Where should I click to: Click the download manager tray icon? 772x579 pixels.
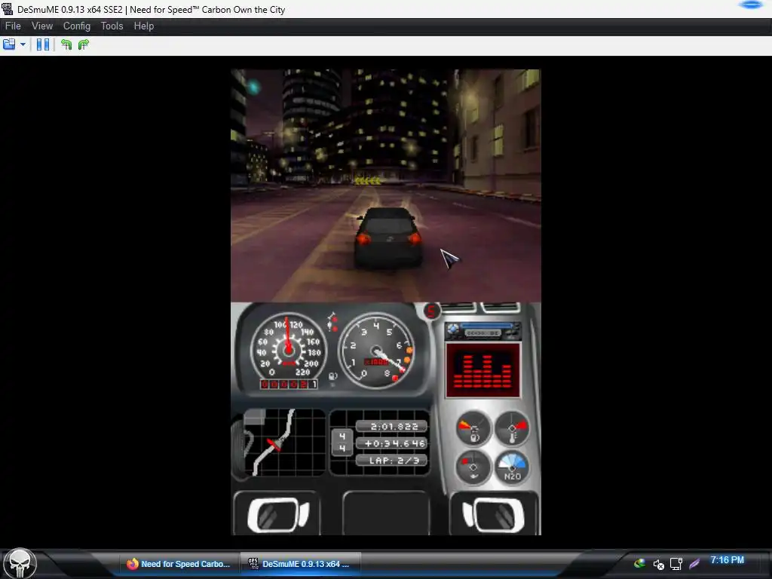pos(639,564)
